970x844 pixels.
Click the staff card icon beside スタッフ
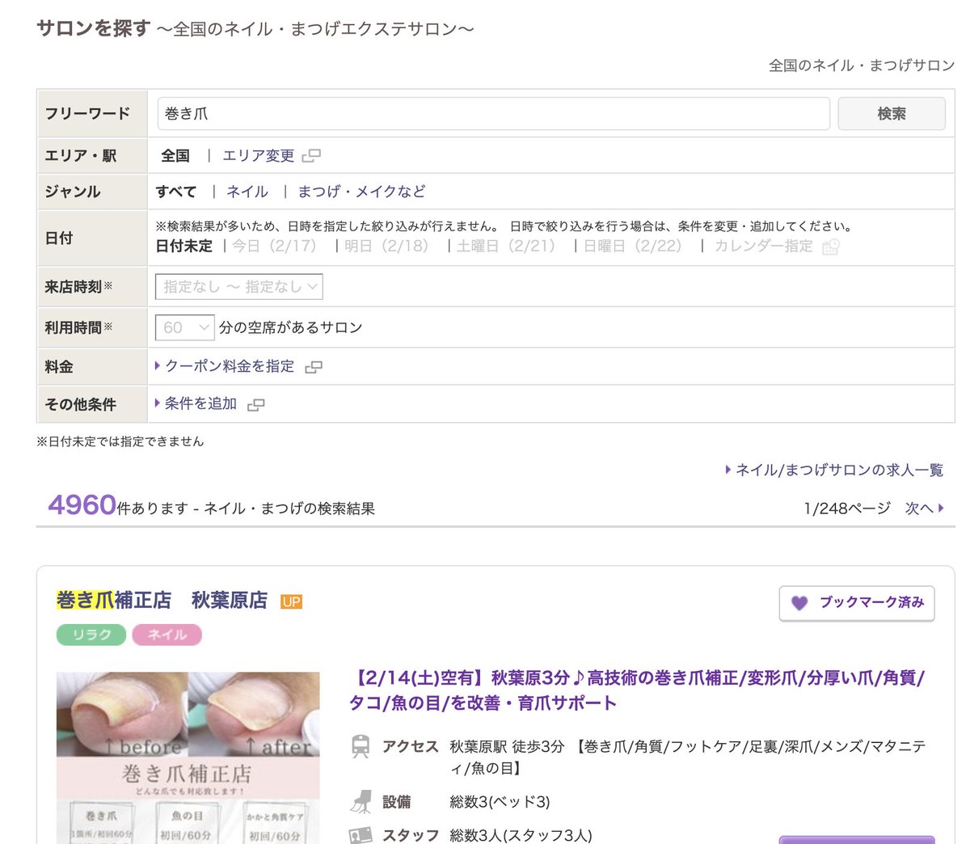coord(361,835)
